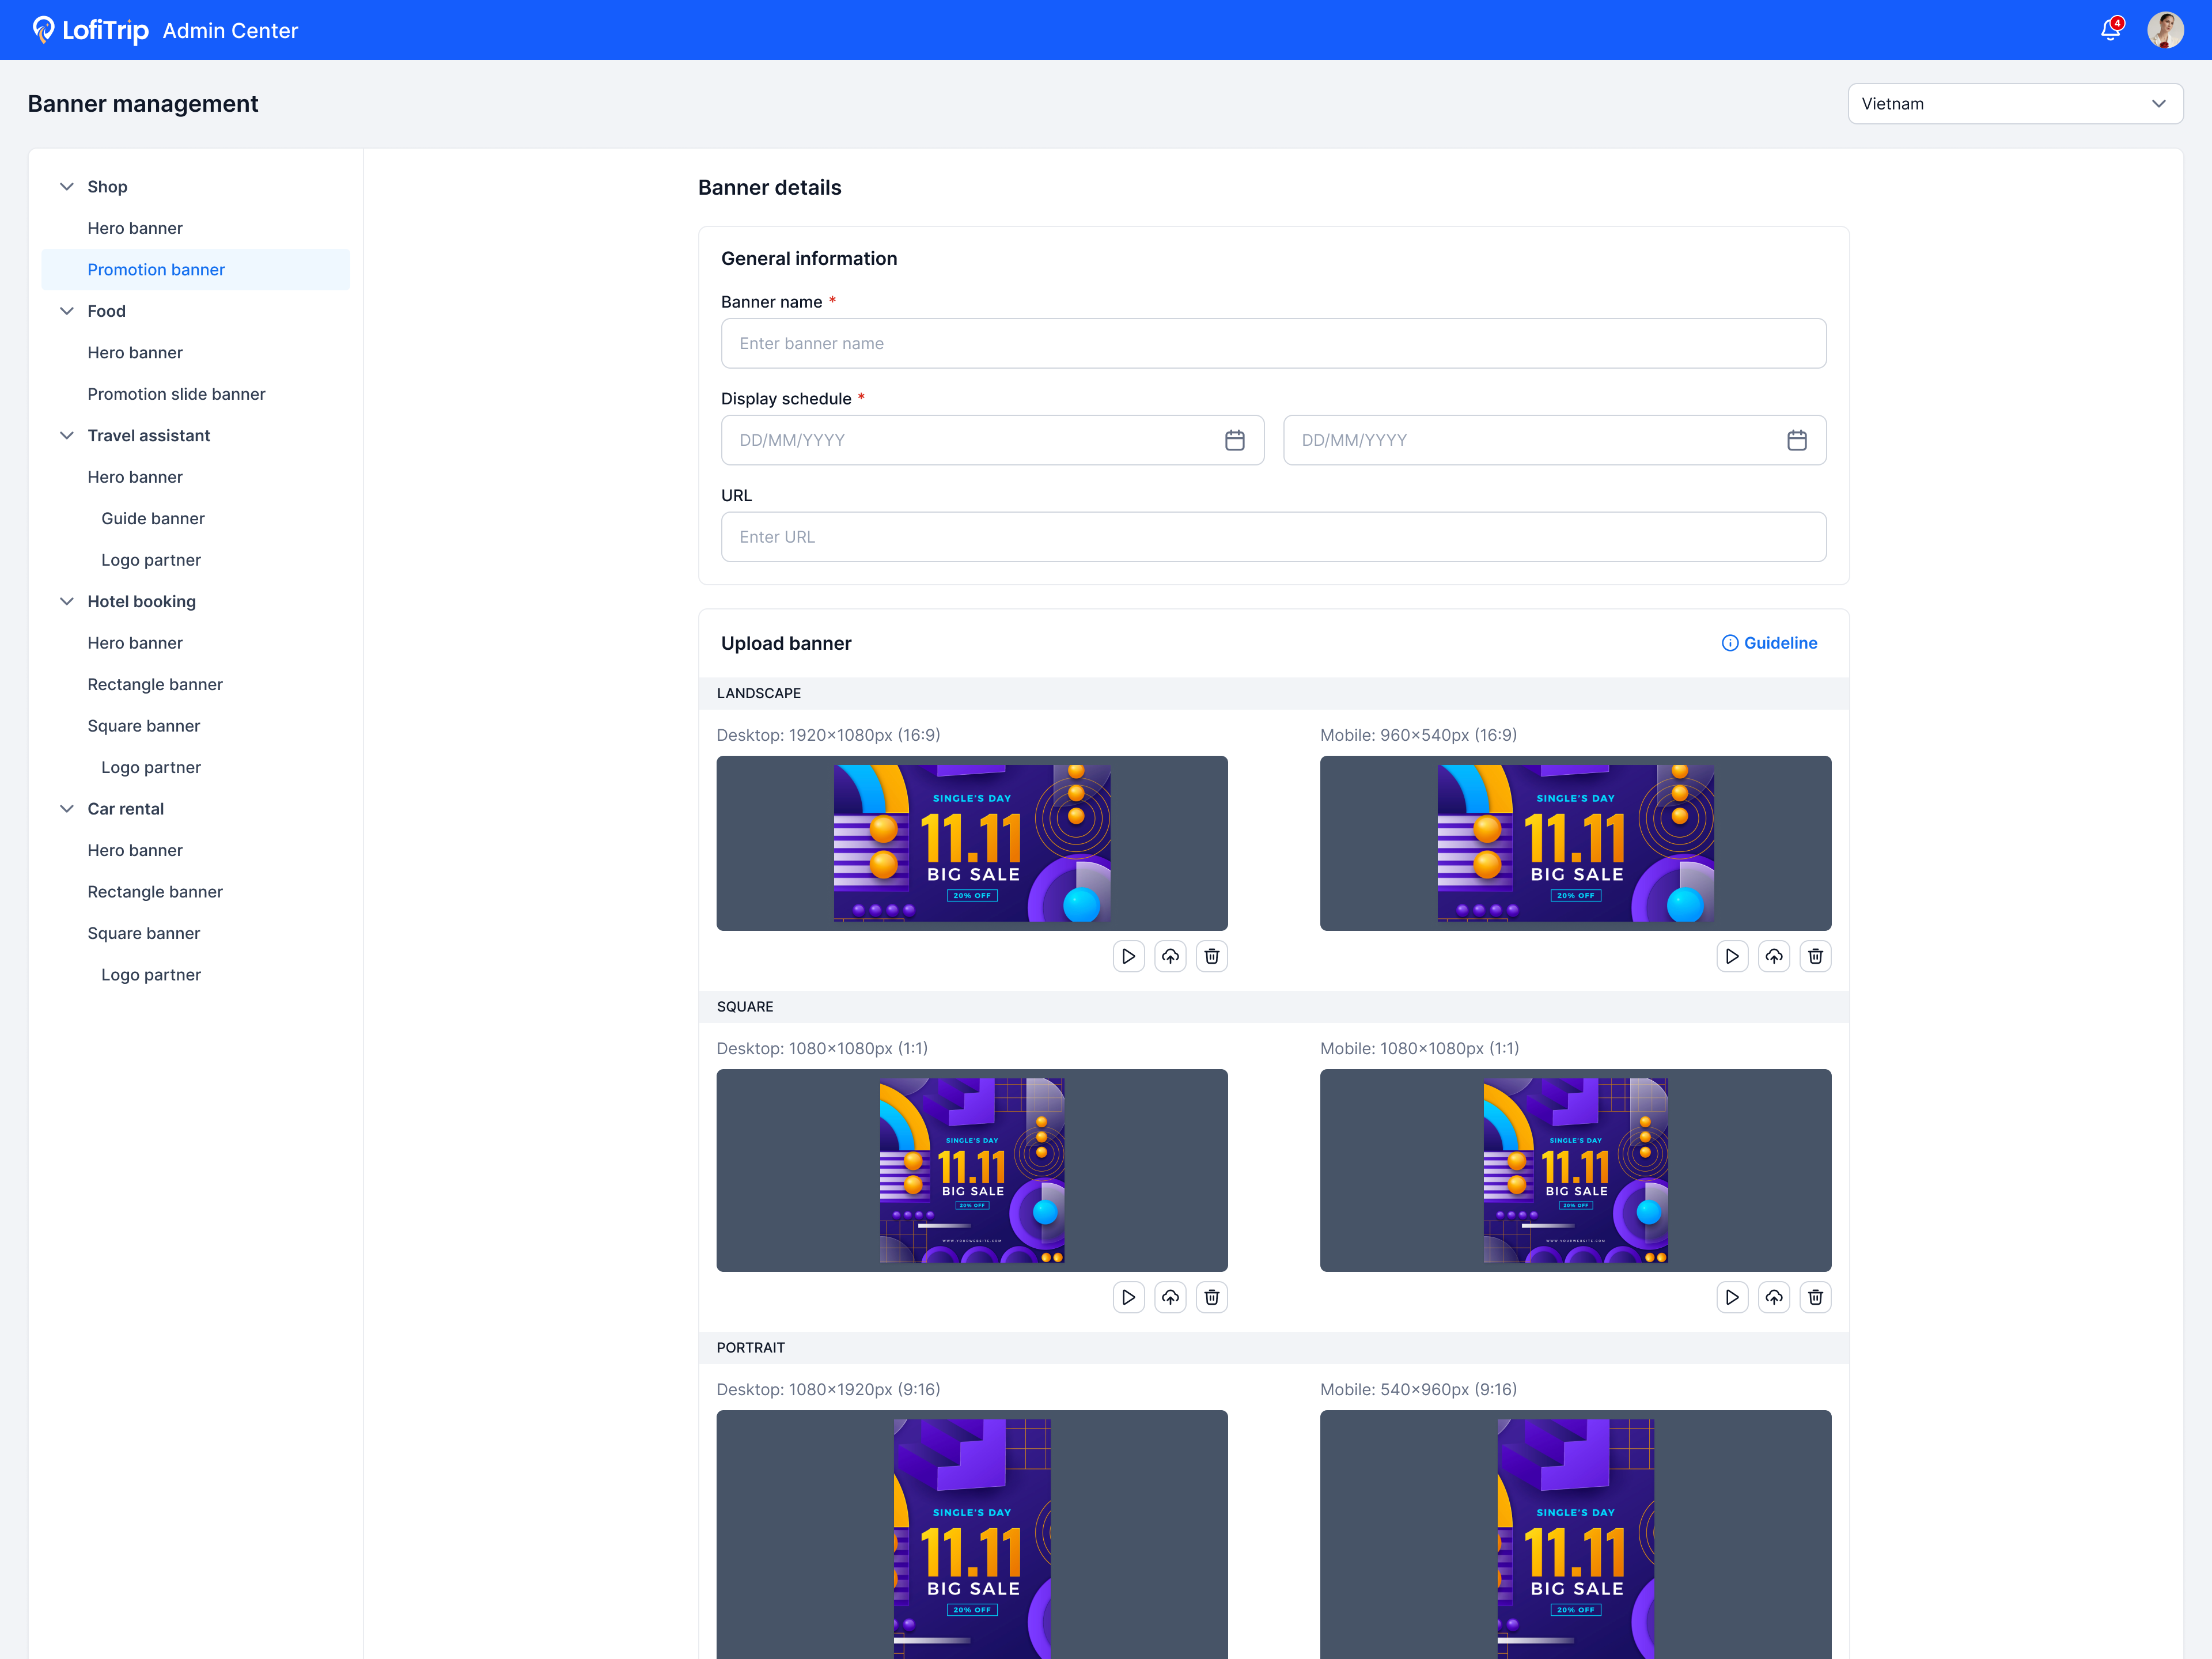Upload a new landscape mobile banner

tap(1774, 956)
